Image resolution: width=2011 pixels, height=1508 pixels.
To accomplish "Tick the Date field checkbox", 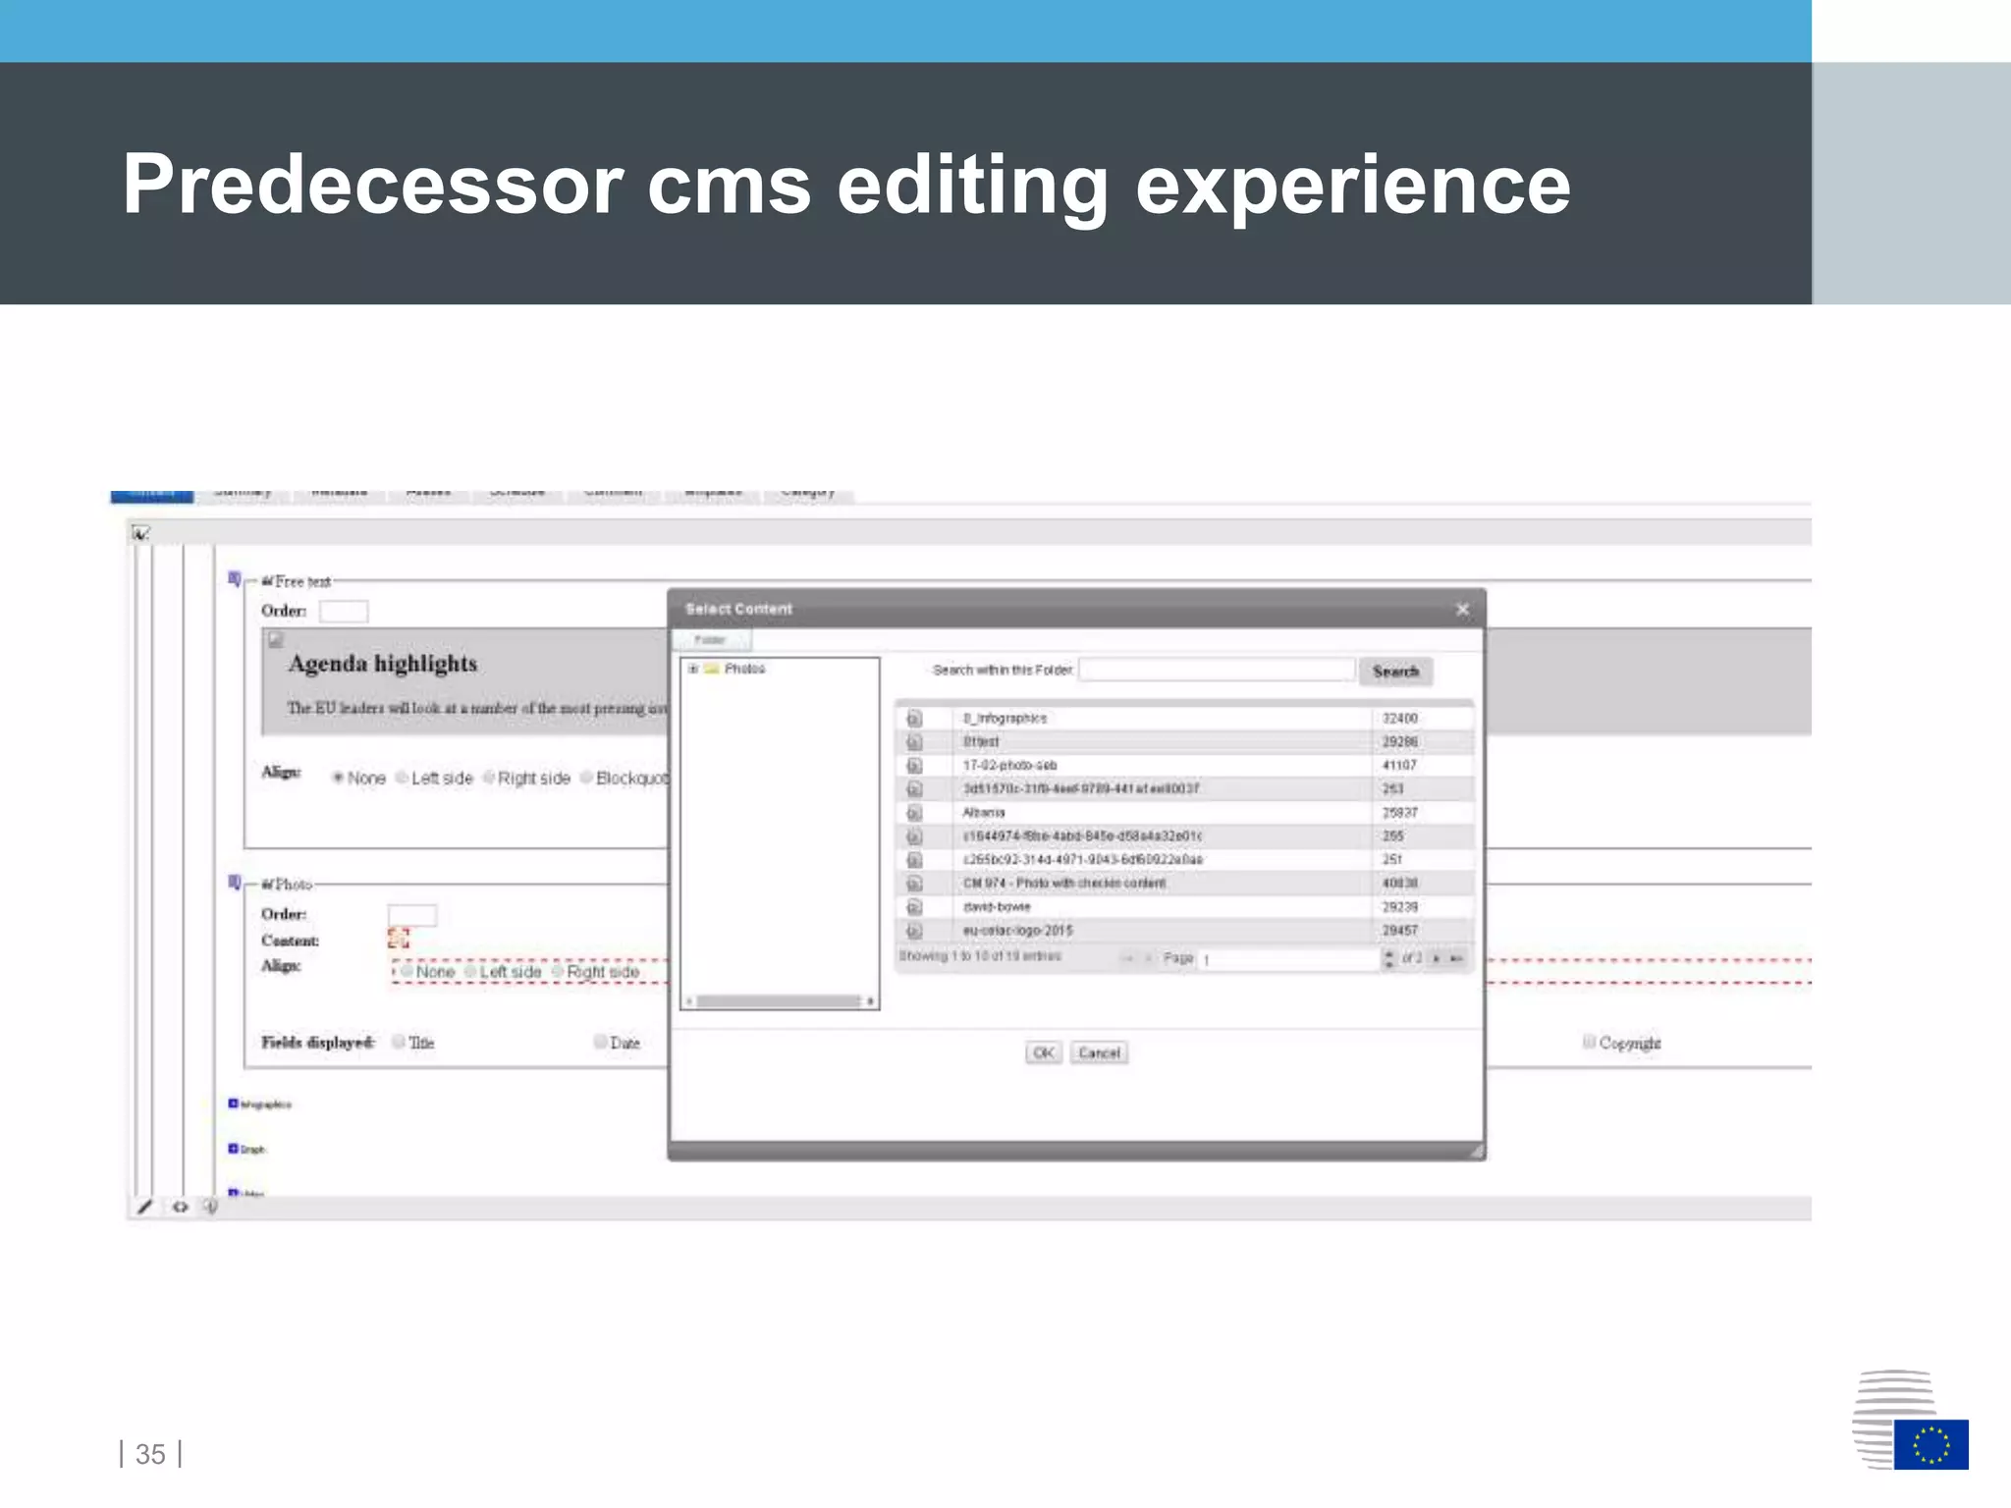I will click(600, 1042).
